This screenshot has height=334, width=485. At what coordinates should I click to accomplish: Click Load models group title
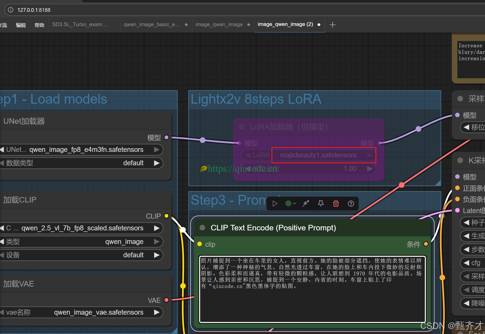pyautogui.click(x=54, y=99)
